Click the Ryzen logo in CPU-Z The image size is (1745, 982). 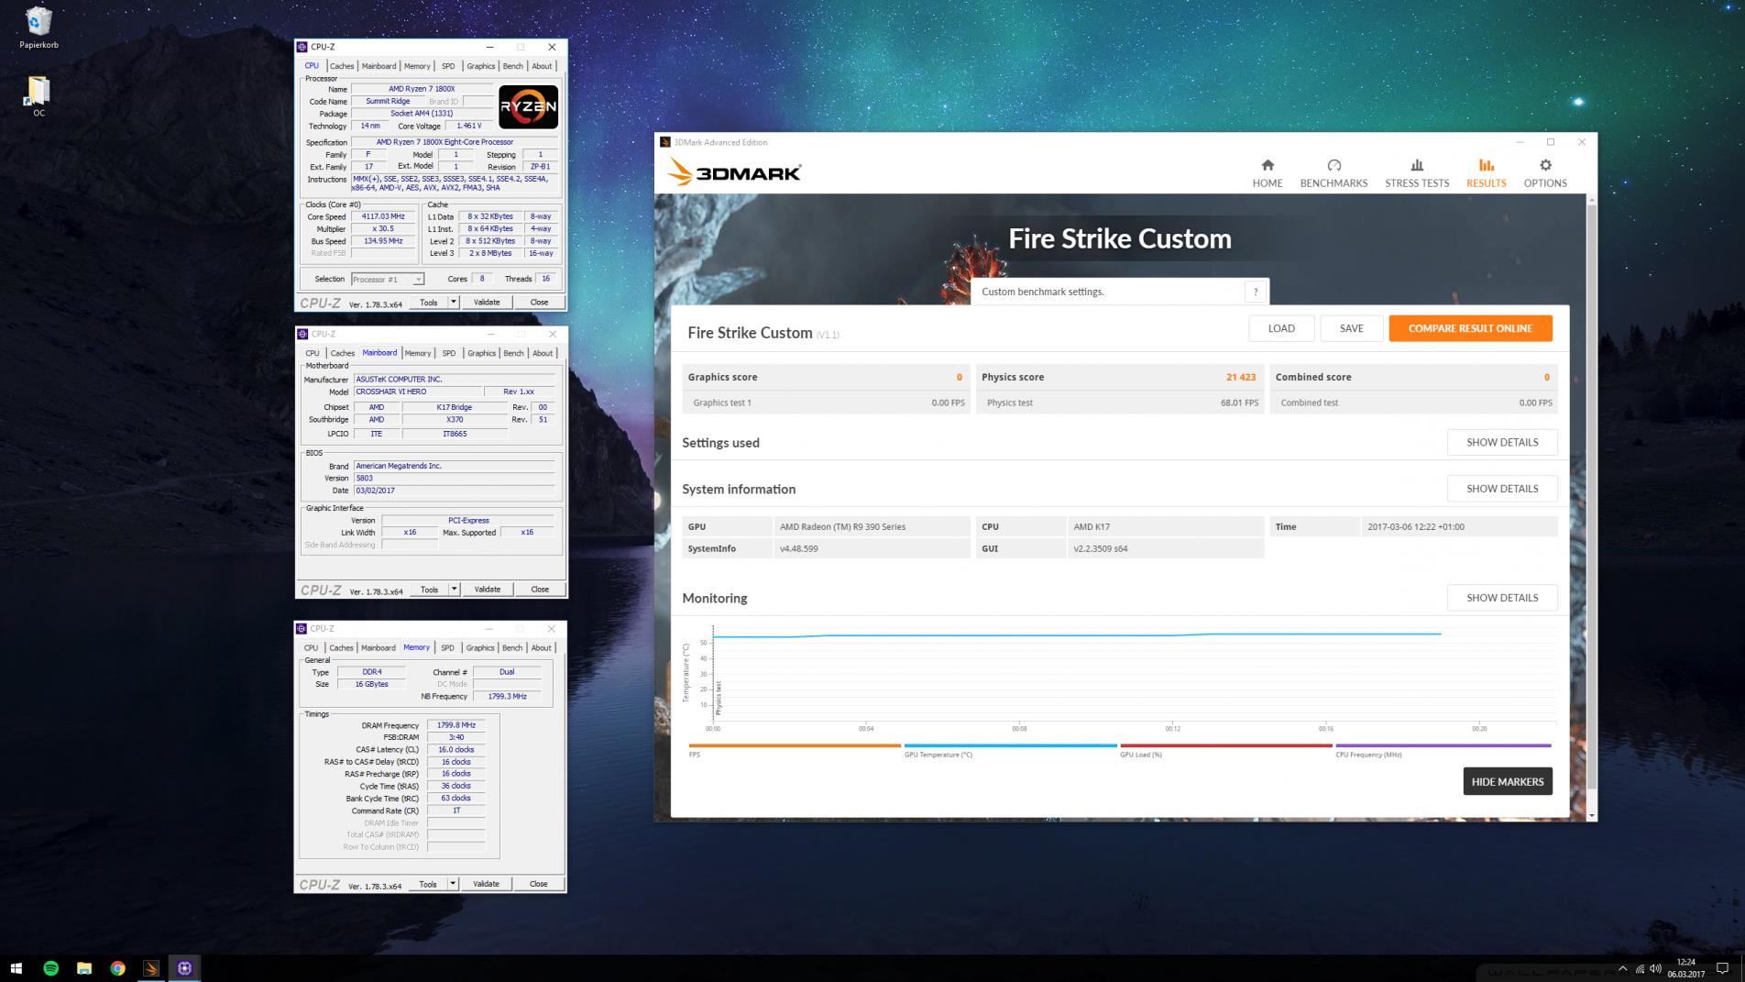click(528, 107)
